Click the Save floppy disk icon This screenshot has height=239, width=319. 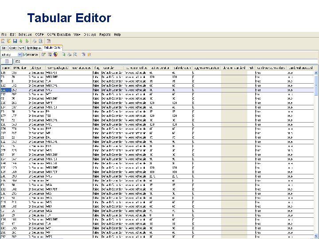(x=15, y=41)
